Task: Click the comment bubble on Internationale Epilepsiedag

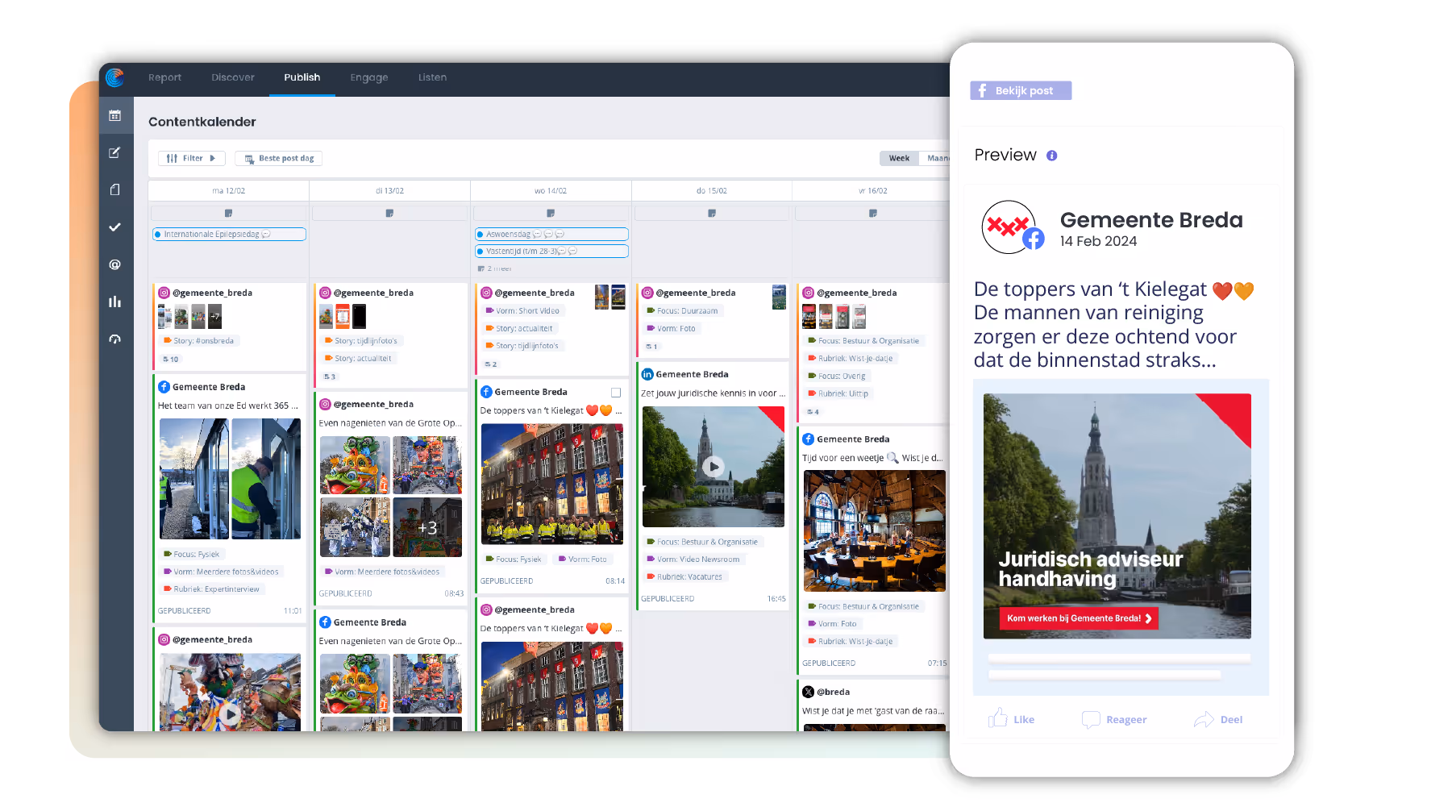Action: click(x=265, y=235)
